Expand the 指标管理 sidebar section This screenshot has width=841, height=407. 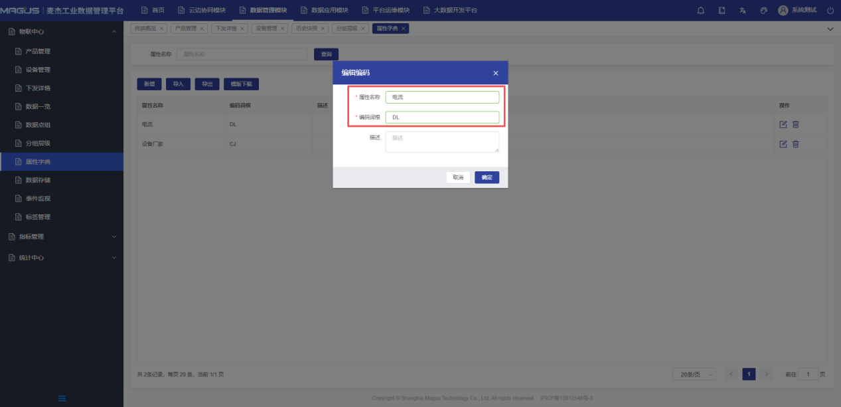click(61, 236)
